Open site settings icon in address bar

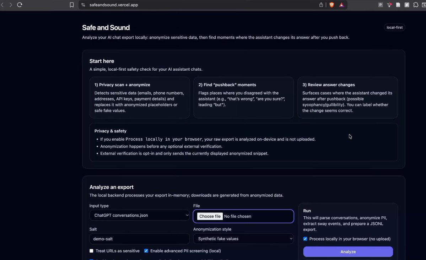coord(83,5)
